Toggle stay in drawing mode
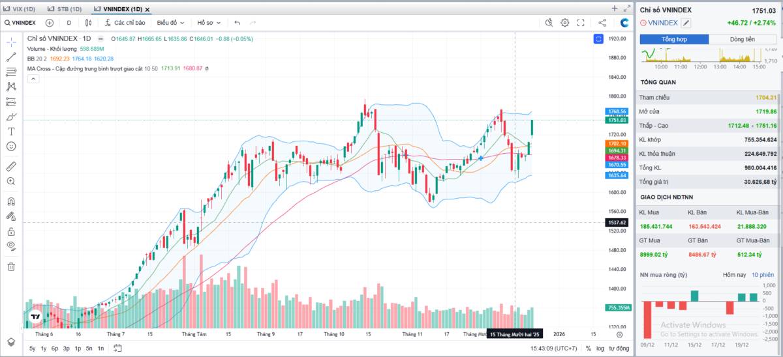The width and height of the screenshot is (783, 357). pos(11,216)
